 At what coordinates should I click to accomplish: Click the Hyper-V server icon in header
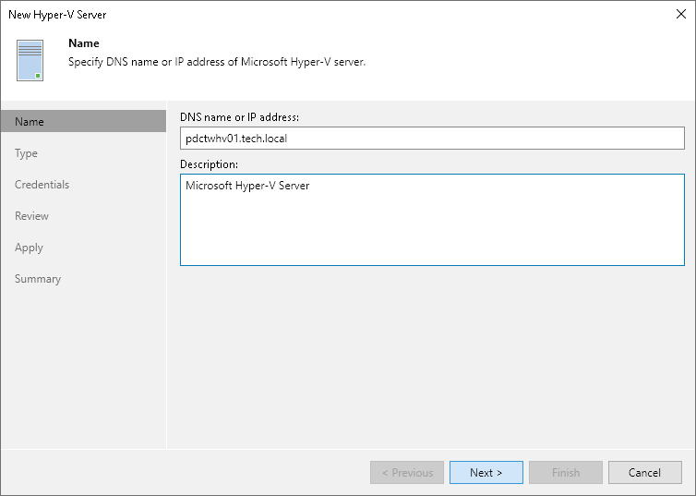[30, 60]
